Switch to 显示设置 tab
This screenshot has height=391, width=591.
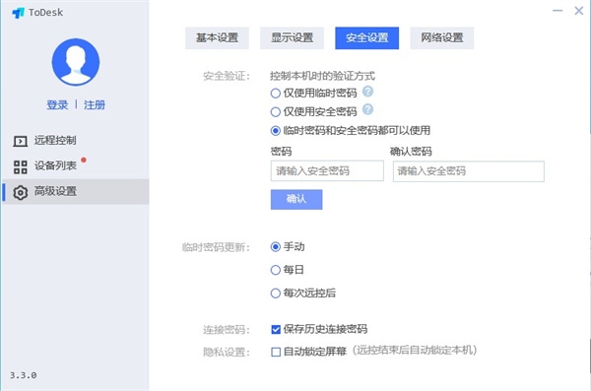click(292, 37)
